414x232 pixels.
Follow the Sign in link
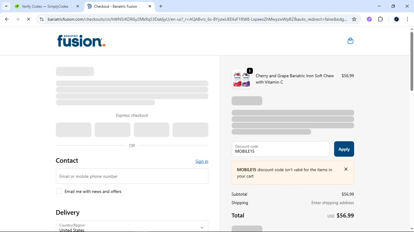(x=202, y=161)
